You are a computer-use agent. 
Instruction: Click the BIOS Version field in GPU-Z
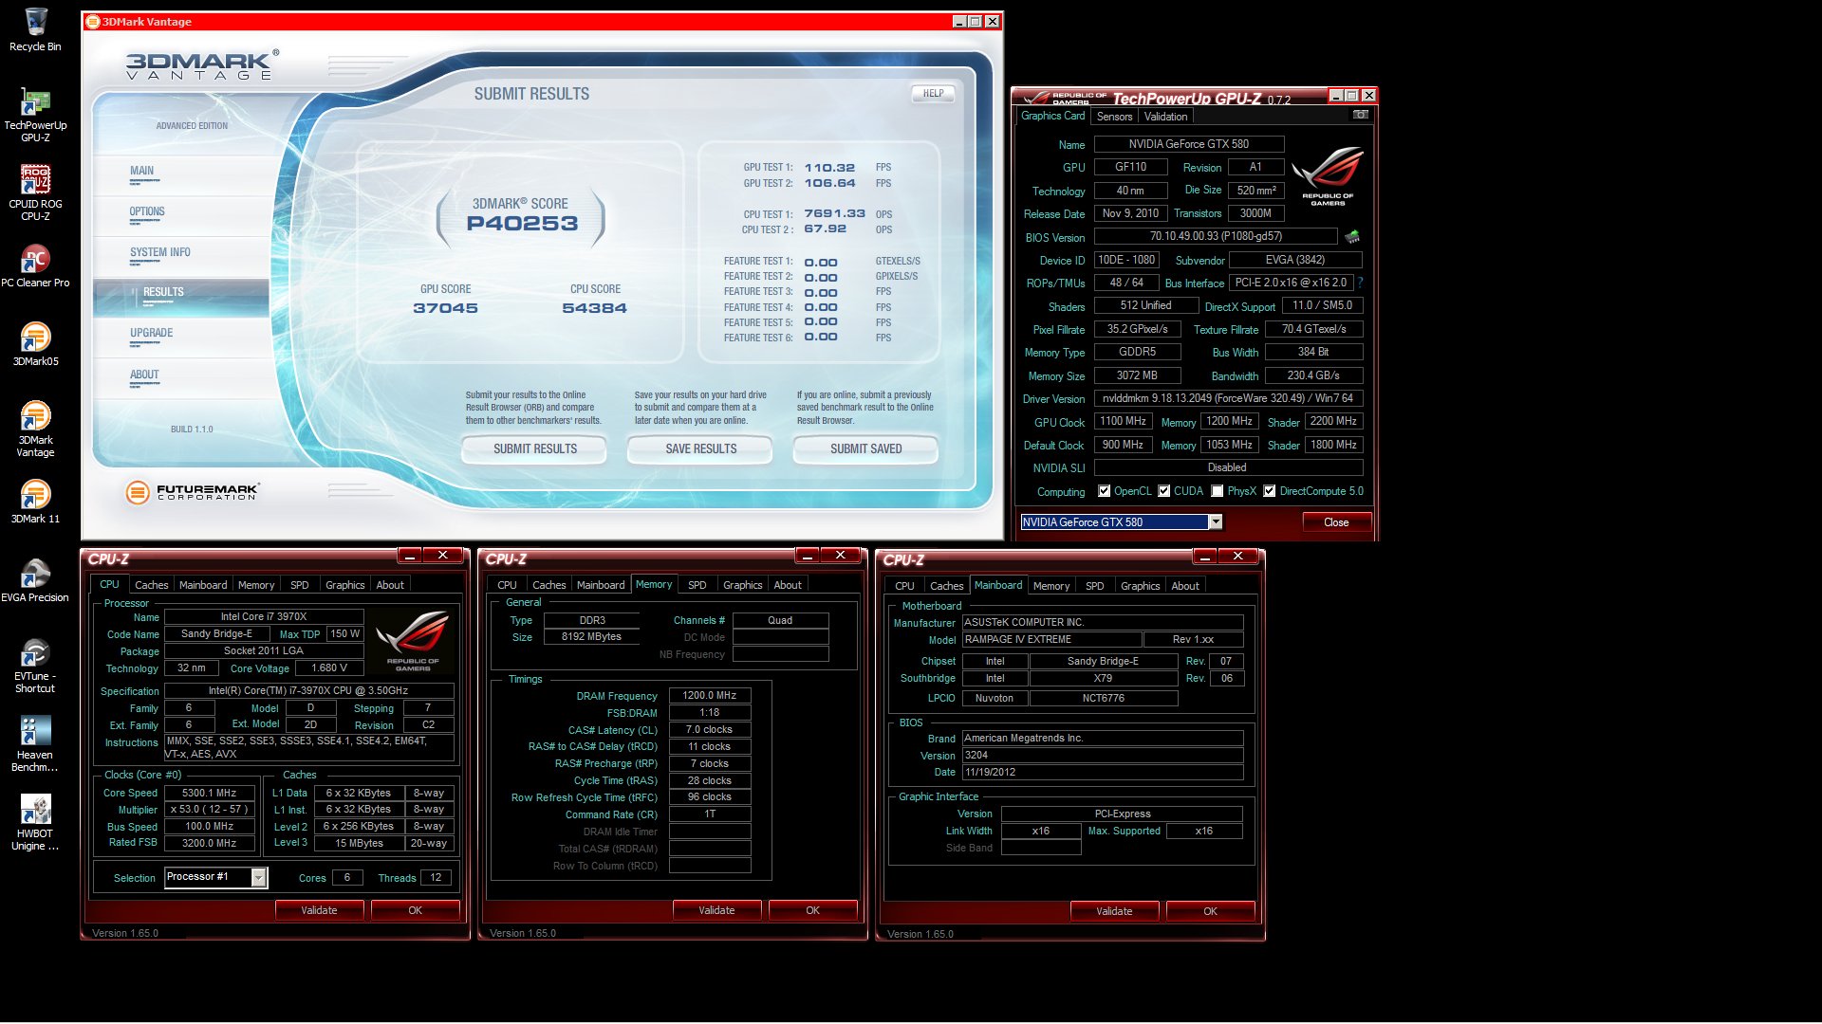(1216, 236)
